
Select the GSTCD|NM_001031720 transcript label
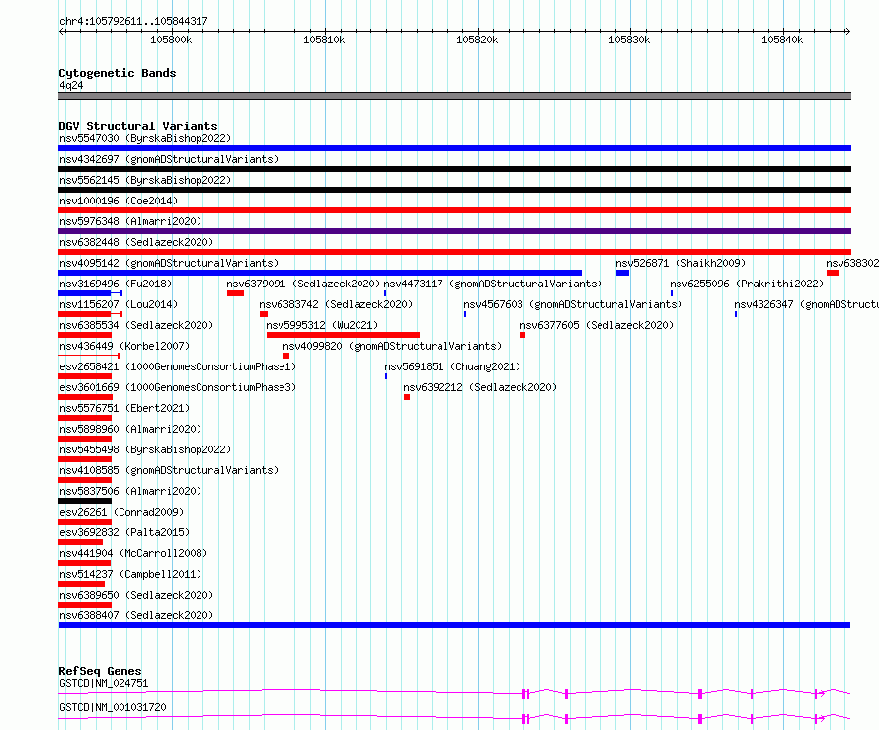[113, 707]
